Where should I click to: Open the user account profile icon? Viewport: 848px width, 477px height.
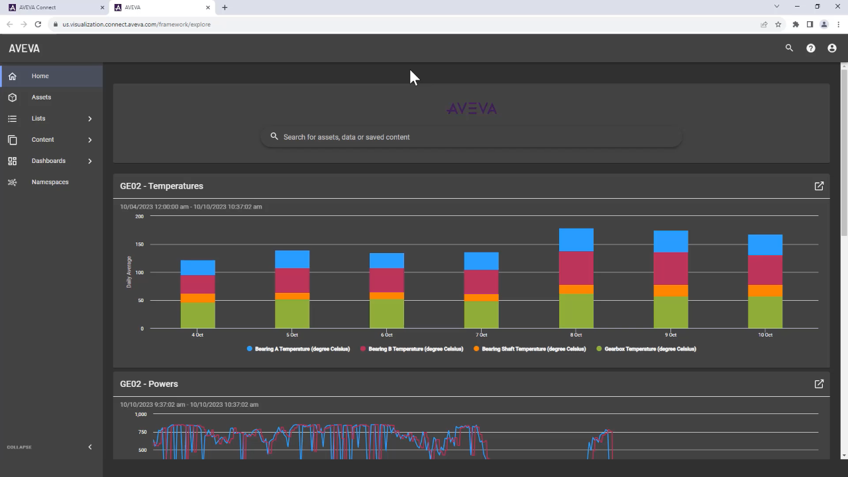(831, 48)
